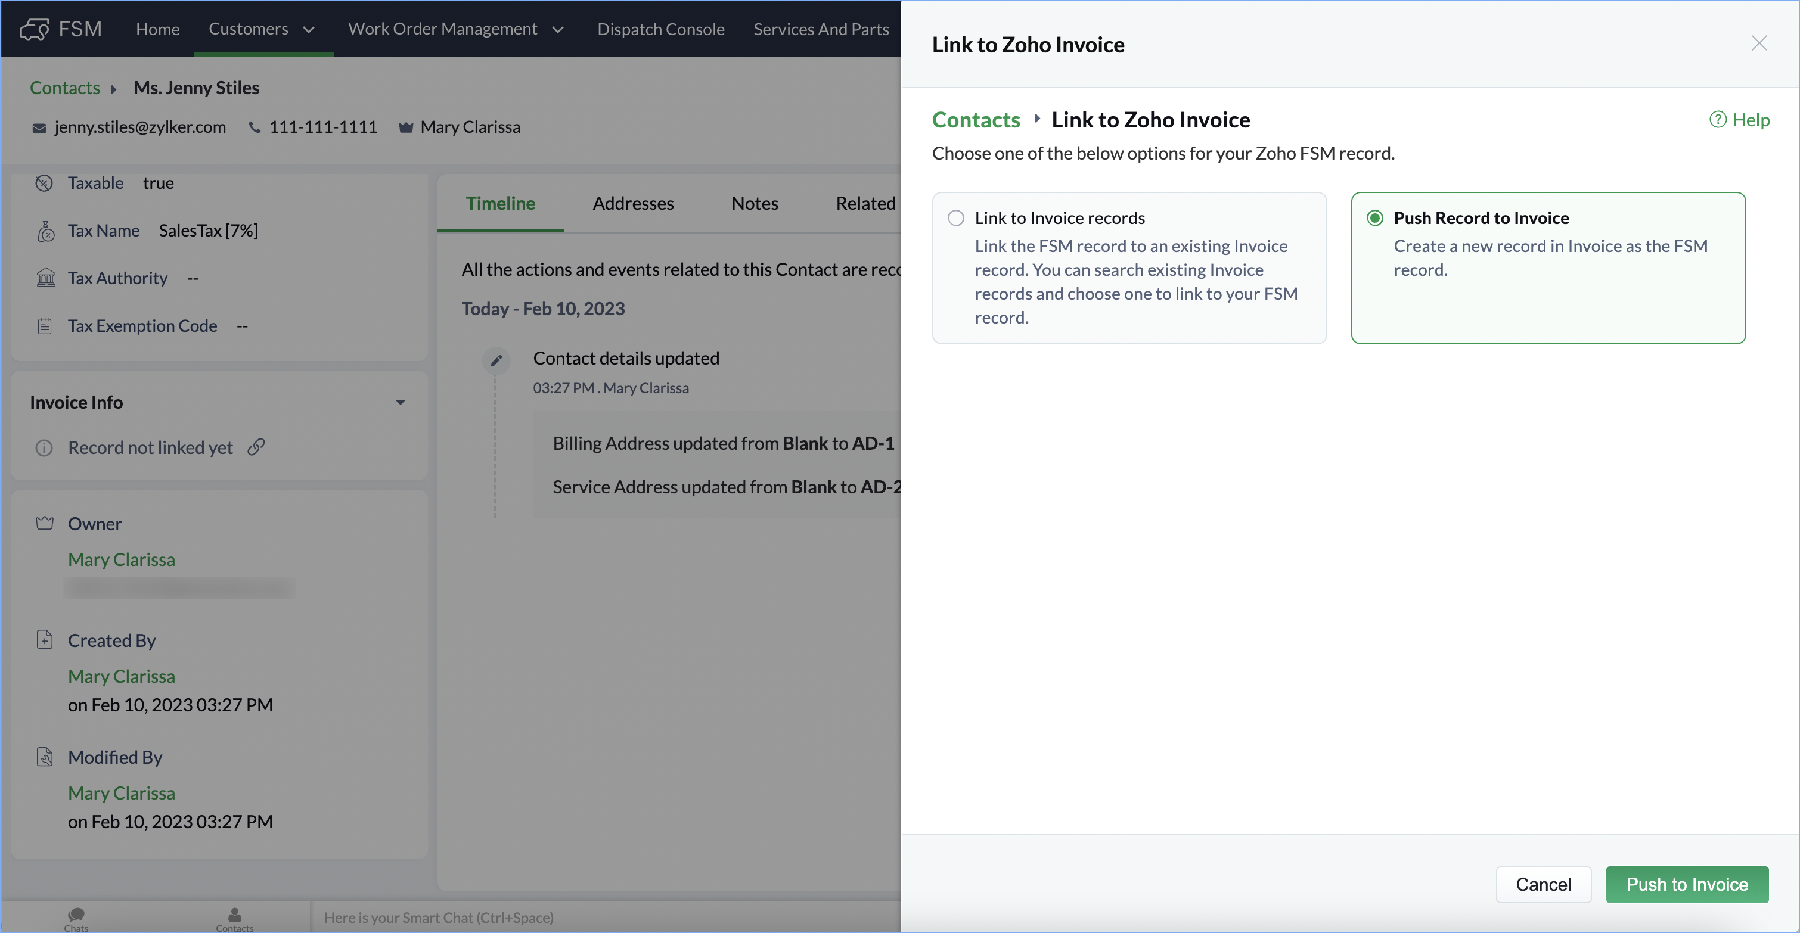
Task: Close the Link to Zoho Invoice panel
Action: [1759, 43]
